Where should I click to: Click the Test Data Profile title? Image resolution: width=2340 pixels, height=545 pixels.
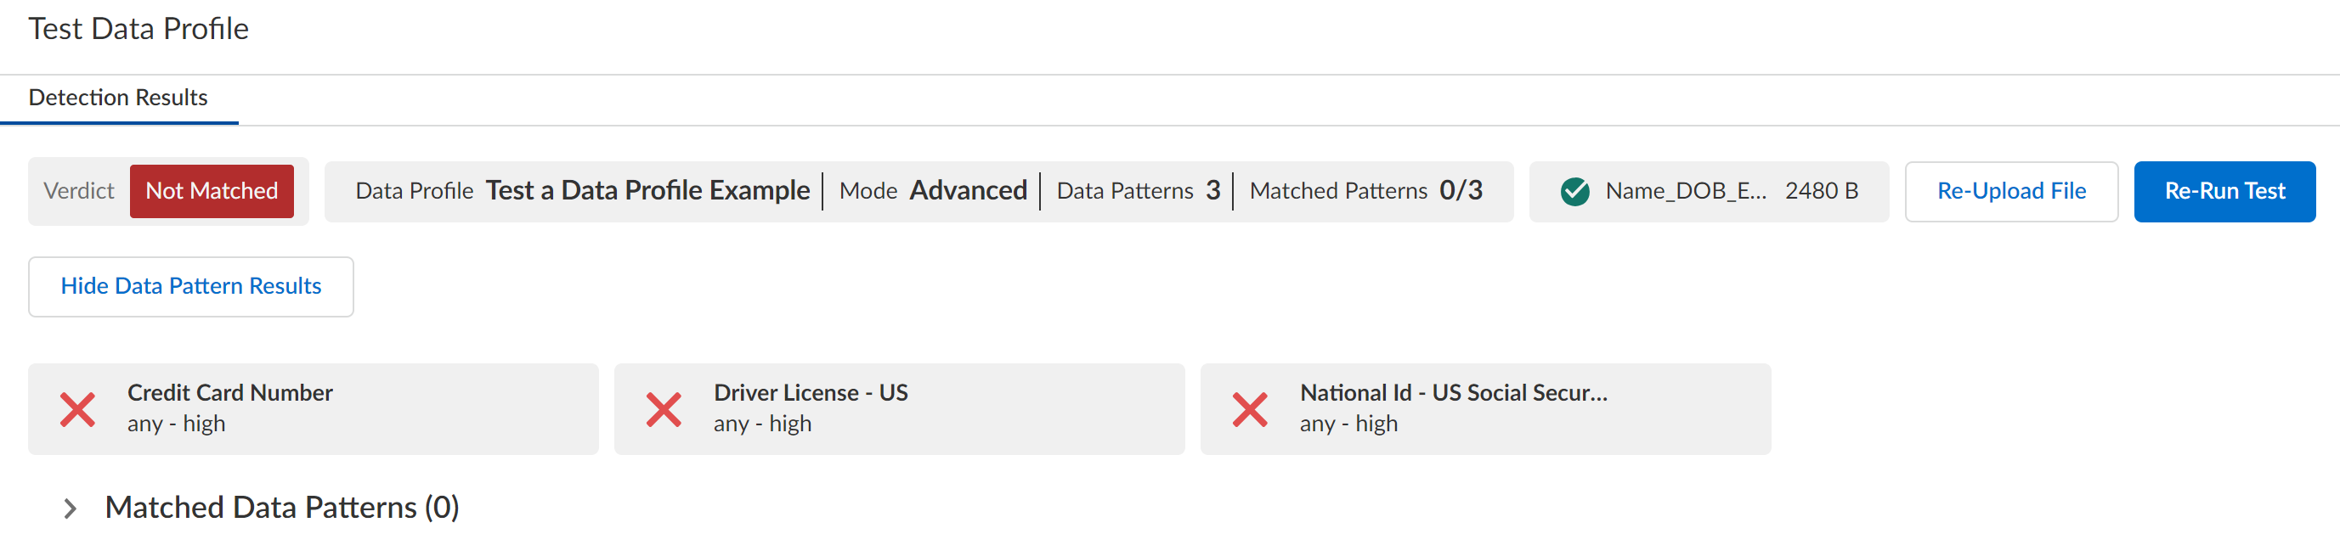click(x=138, y=29)
